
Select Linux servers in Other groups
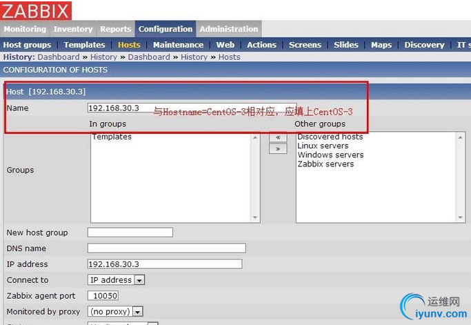[323, 146]
